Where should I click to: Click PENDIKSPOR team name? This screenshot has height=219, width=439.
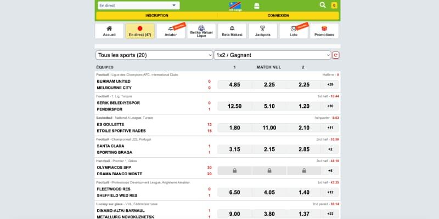[109, 109]
